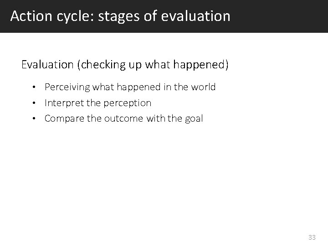Click the word 'goal' in the last bullet
Viewport: 328px width, 246px height.
point(194,119)
